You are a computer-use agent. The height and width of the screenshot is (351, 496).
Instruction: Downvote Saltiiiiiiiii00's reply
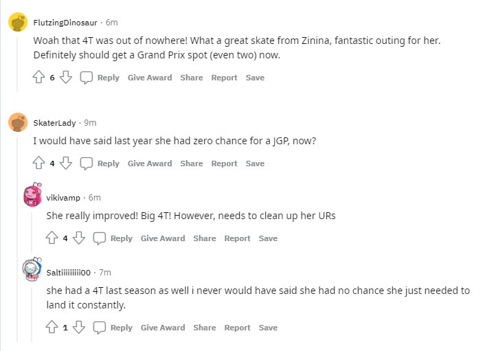pos(79,328)
